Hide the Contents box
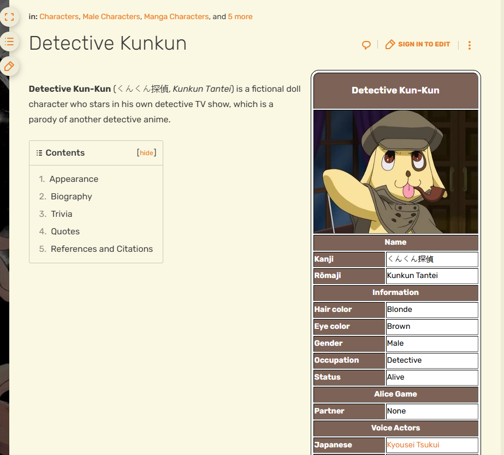504x455 pixels. [146, 153]
